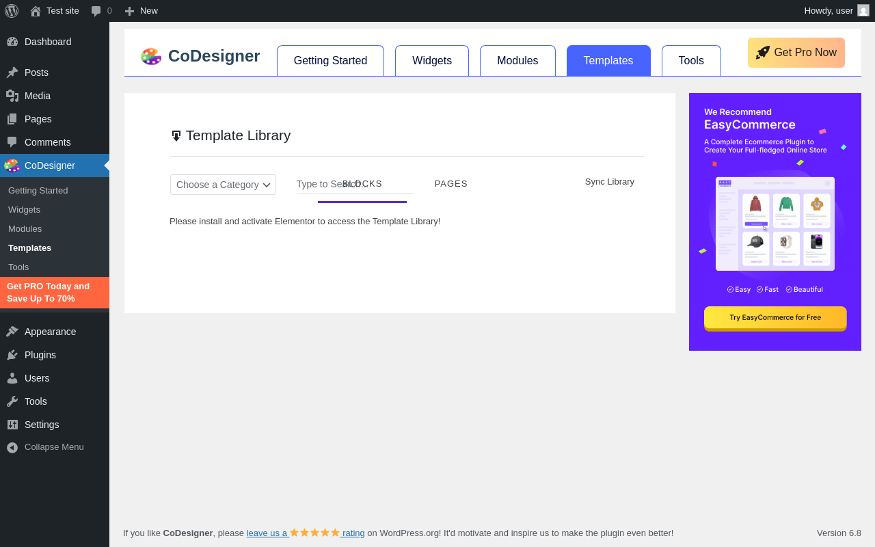875x547 pixels.
Task: Open the Choose a Category dropdown
Action: 223,185
